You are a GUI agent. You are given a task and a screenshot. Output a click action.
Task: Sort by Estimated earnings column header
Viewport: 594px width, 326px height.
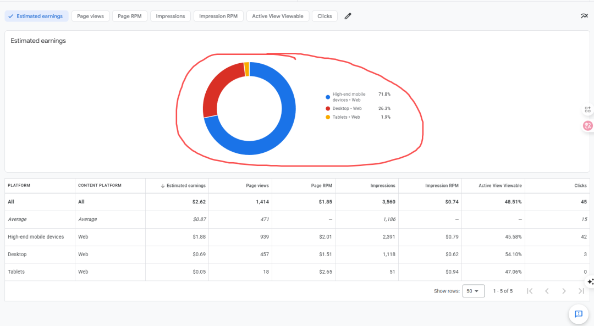[185, 186]
